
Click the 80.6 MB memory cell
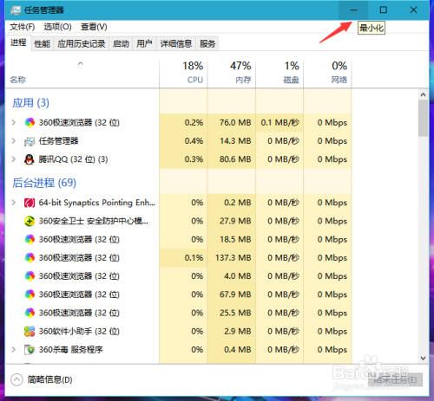click(232, 159)
